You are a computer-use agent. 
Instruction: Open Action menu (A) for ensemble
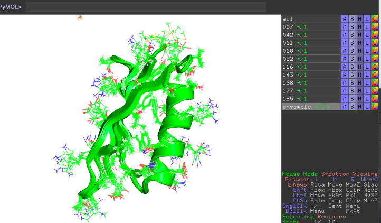(x=345, y=107)
